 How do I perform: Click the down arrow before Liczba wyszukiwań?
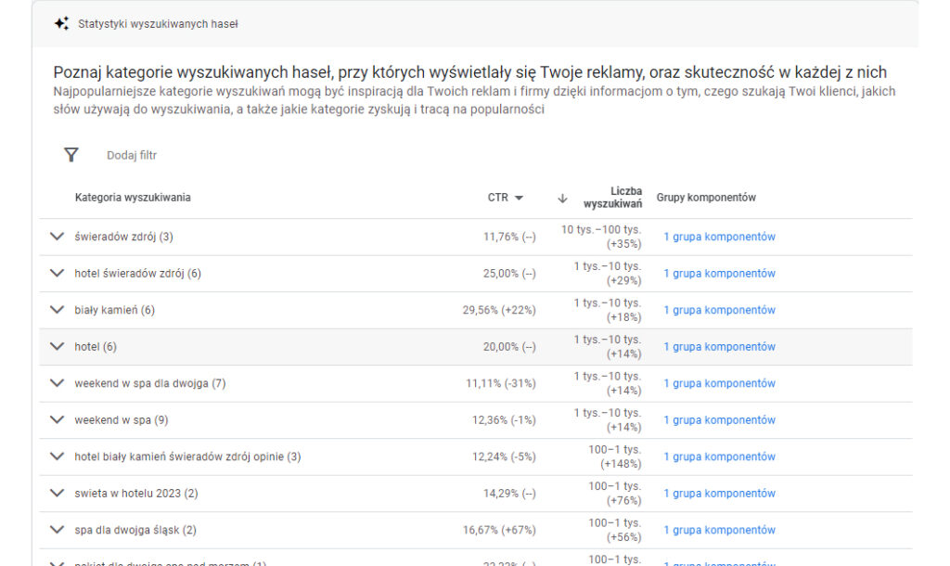(x=562, y=198)
